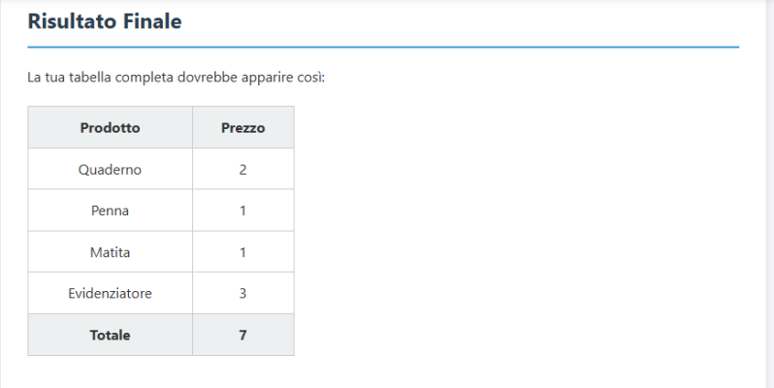Click the word "tabella" in the description

pyautogui.click(x=88, y=77)
